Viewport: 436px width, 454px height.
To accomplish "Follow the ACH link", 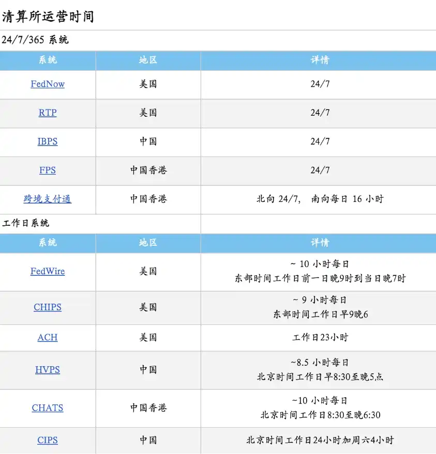I will 48,337.
